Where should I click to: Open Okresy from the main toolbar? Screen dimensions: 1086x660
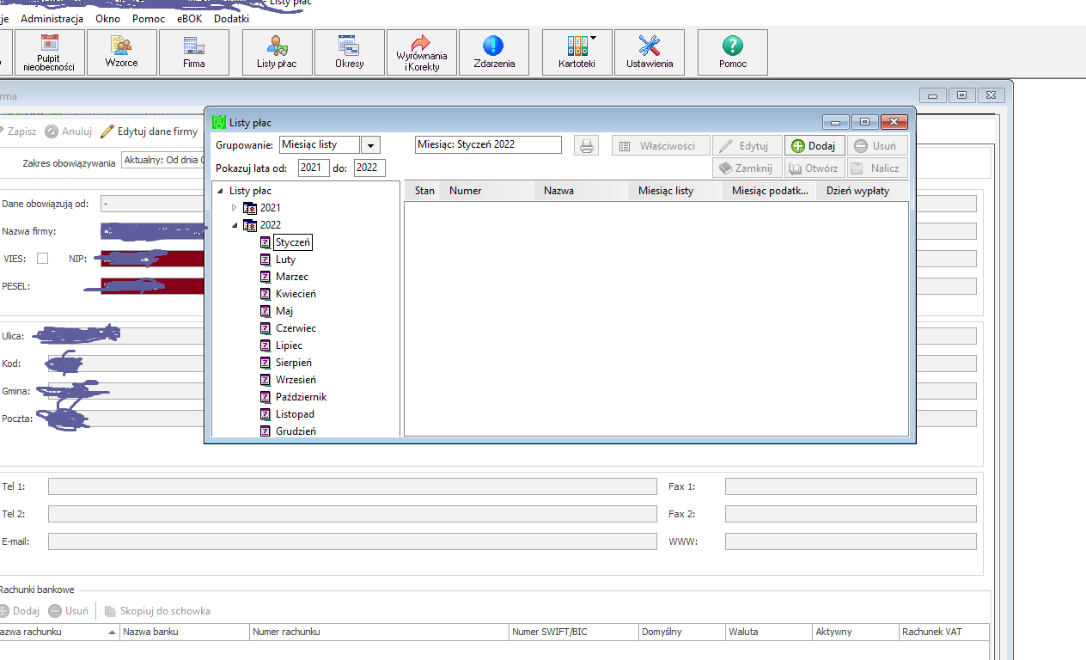click(x=350, y=52)
